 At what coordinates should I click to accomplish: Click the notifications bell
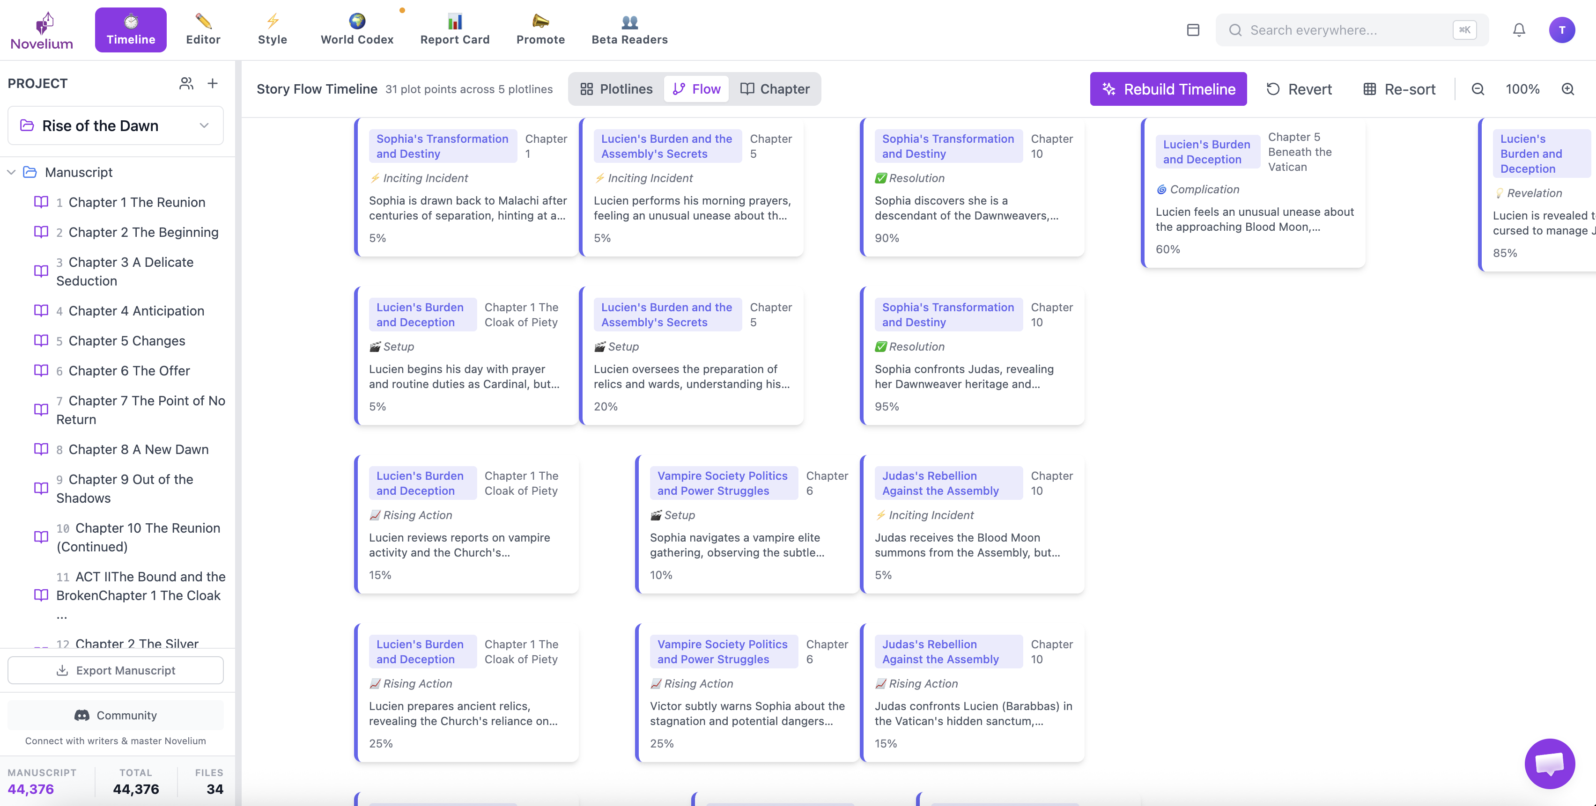tap(1519, 29)
